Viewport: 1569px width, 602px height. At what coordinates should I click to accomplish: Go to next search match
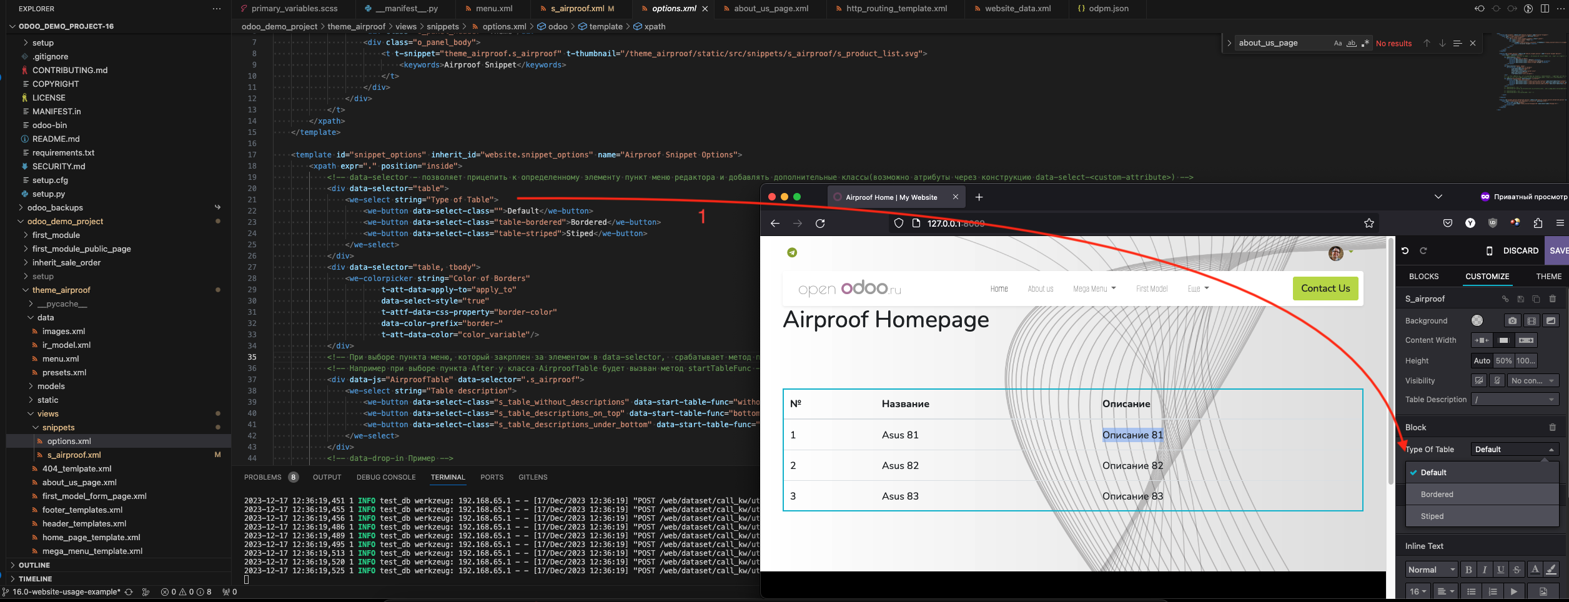tap(1442, 43)
